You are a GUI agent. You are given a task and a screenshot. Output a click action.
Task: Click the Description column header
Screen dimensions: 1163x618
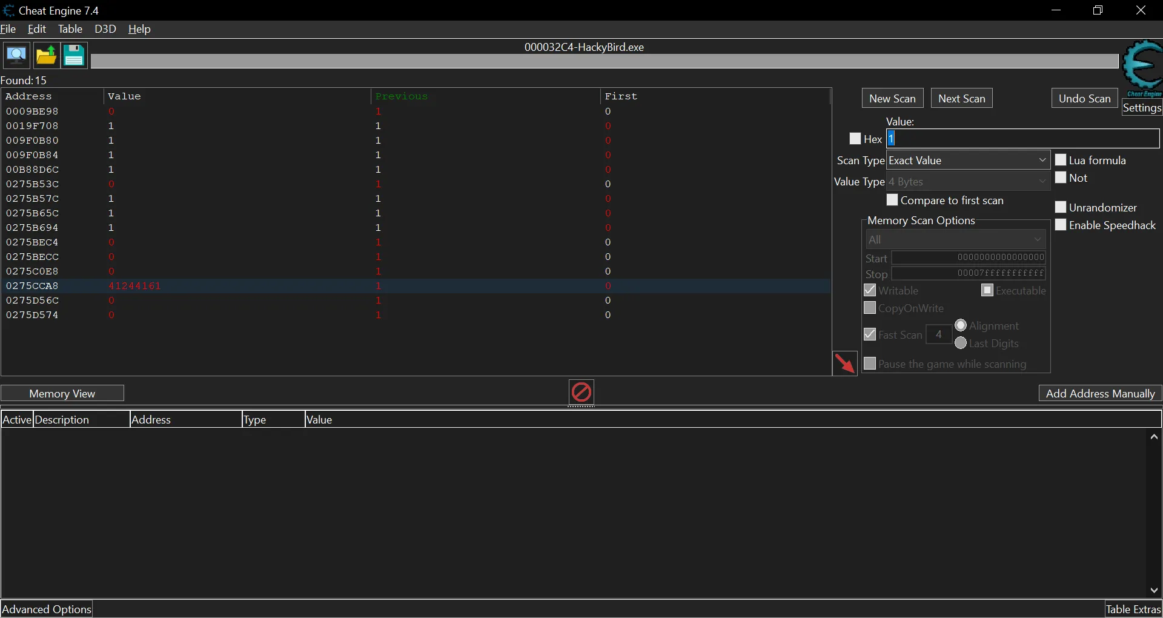(82, 419)
